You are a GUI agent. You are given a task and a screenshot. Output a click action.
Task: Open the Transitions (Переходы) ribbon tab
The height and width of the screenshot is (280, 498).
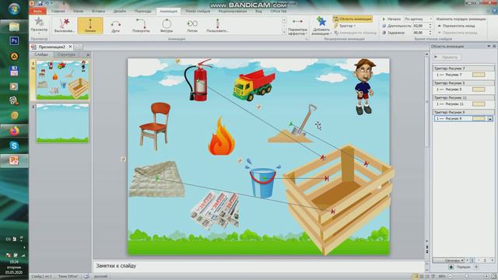pyautogui.click(x=143, y=11)
